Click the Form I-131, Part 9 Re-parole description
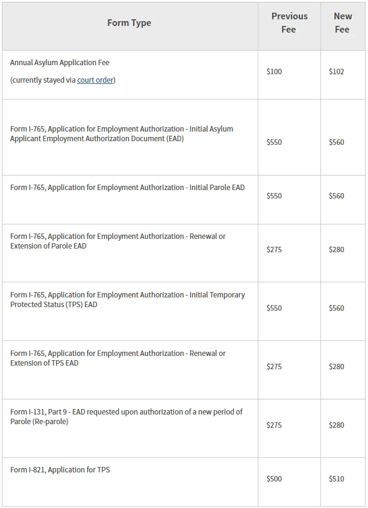Screen dimensions: 368x508 click(126, 417)
